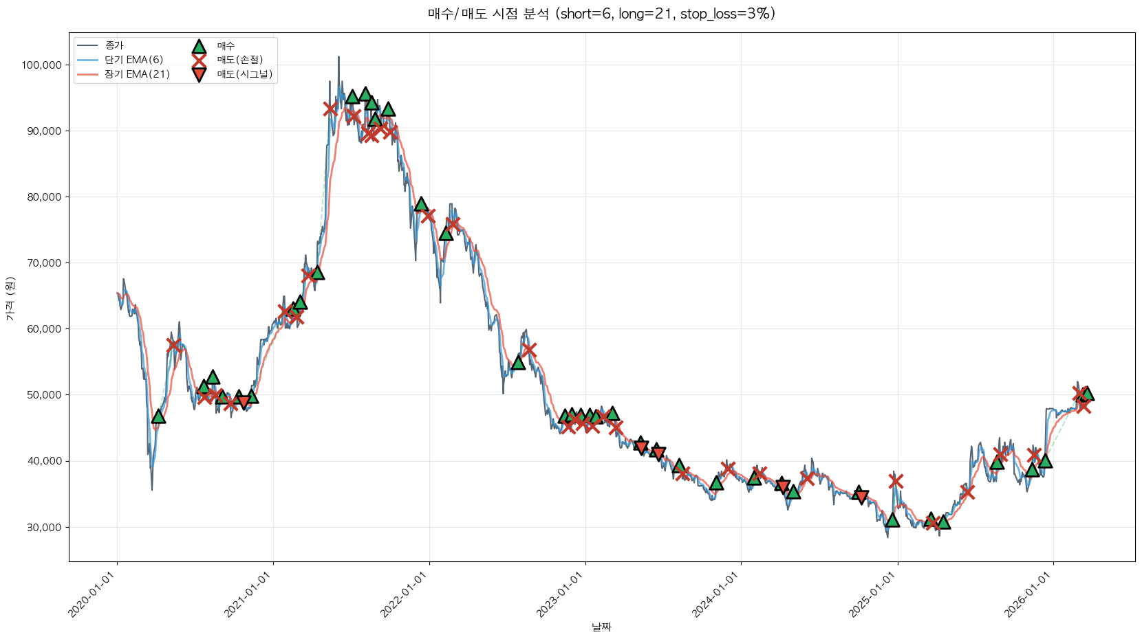1142x639 pixels.
Task: Click the 날짜 x-axis label
Action: [x=601, y=627]
